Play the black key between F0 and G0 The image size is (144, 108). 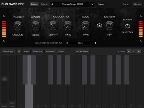51,70
